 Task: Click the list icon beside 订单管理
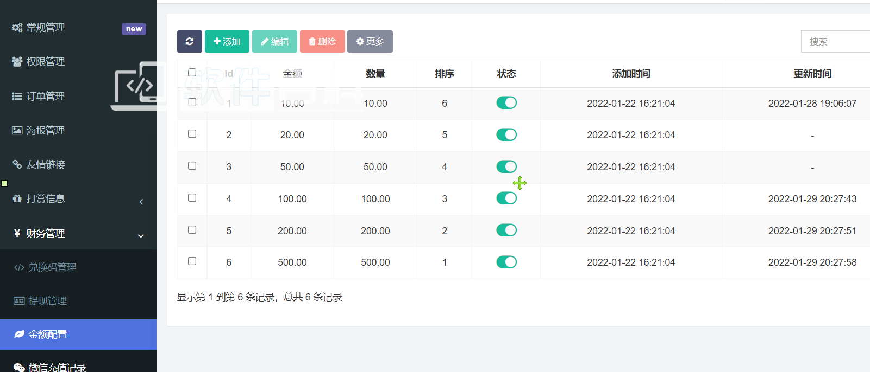click(x=17, y=96)
